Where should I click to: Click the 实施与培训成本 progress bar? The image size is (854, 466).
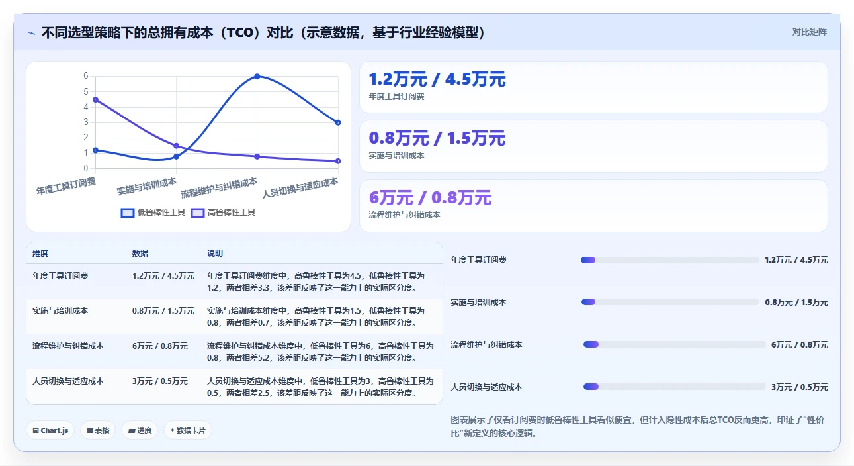coord(671,302)
